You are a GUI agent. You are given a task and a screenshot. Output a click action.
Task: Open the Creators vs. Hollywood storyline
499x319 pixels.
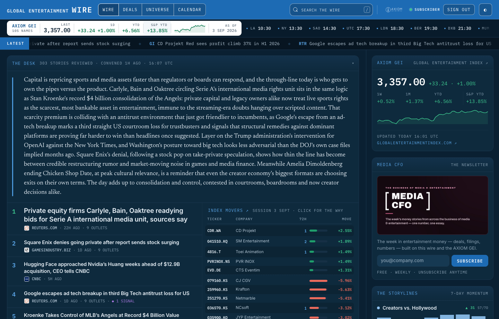point(410,308)
